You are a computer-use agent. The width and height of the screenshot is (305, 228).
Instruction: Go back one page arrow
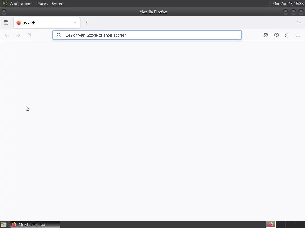pyautogui.click(x=7, y=35)
